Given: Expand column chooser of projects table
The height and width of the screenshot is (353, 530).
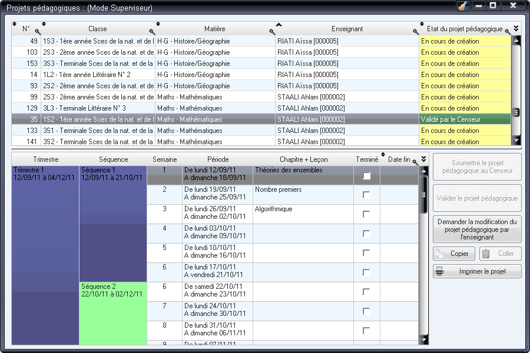Looking at the screenshot, I should pyautogui.click(x=516, y=28).
